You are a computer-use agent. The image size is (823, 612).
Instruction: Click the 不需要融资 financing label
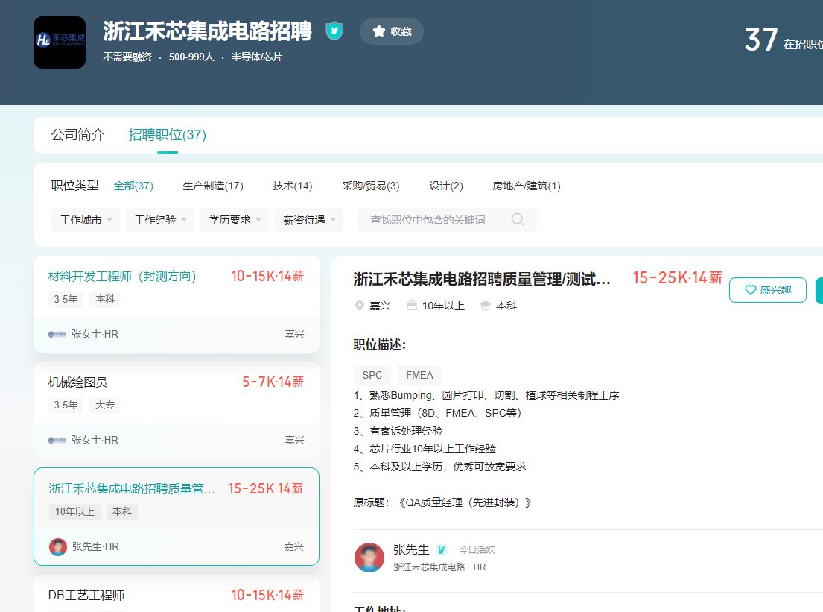127,57
